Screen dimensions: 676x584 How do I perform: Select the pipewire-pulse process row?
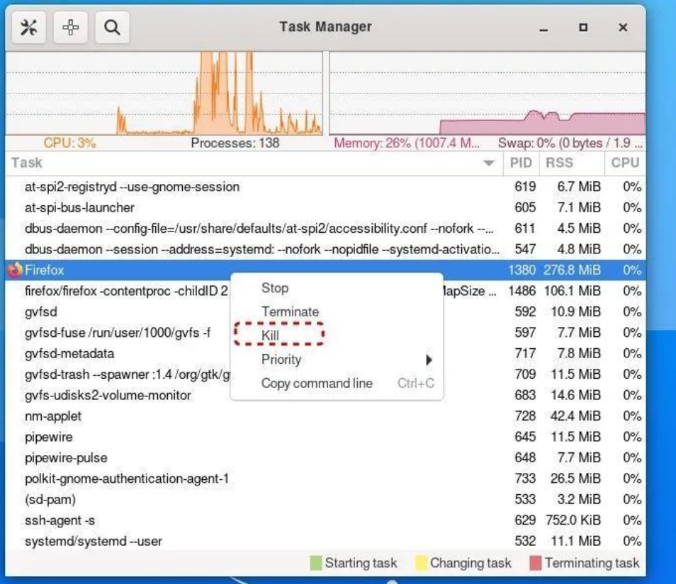tap(66, 458)
